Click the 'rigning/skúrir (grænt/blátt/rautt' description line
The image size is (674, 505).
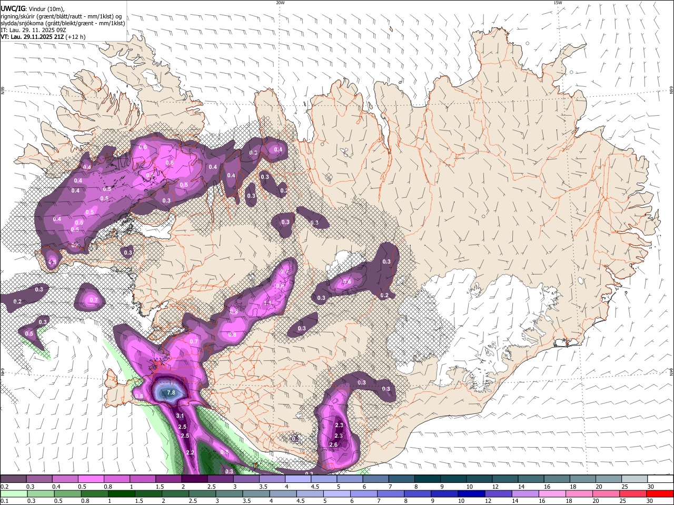(x=62, y=16)
